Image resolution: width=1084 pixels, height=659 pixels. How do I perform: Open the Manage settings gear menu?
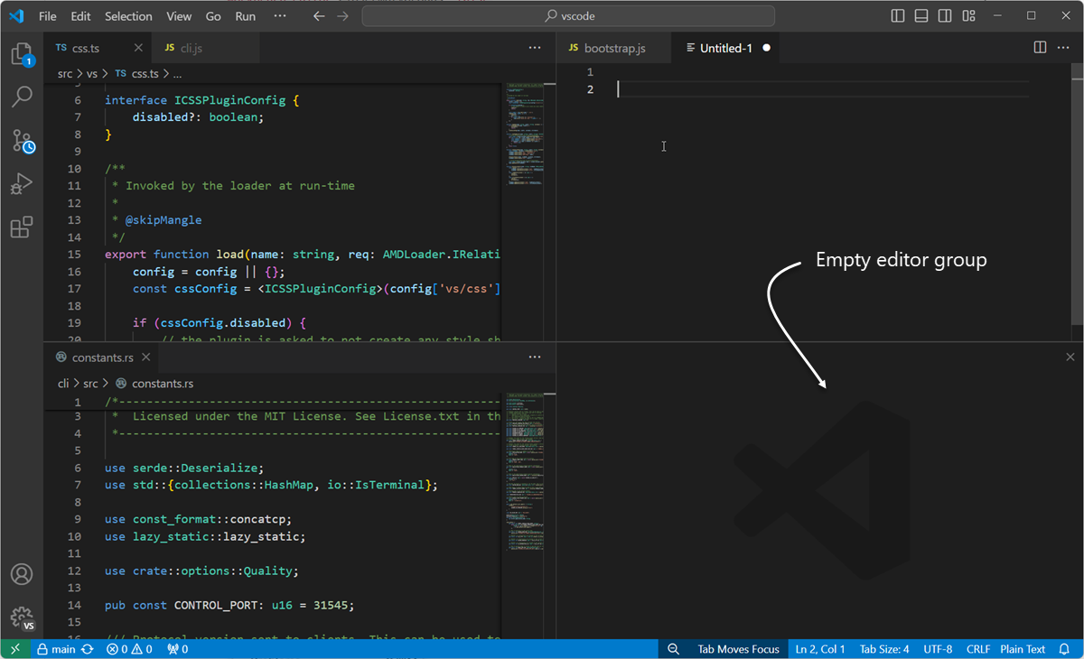pyautogui.click(x=22, y=617)
